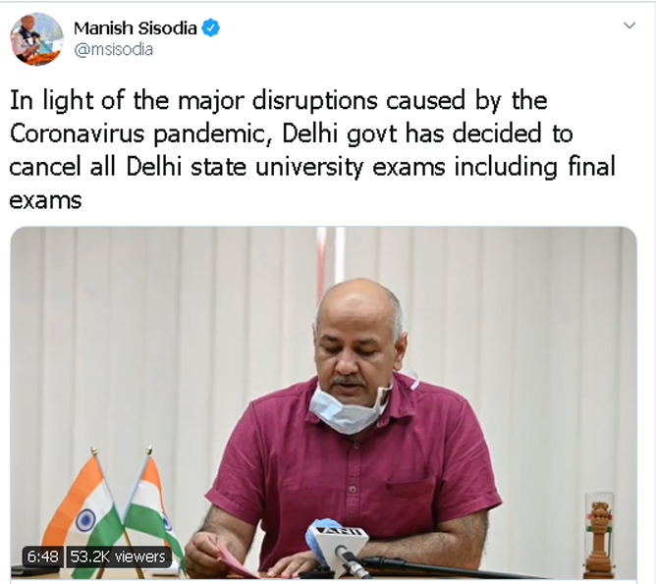Open Manish Sisodia's profile picture
Image resolution: width=656 pixels, height=584 pixels.
tap(36, 39)
